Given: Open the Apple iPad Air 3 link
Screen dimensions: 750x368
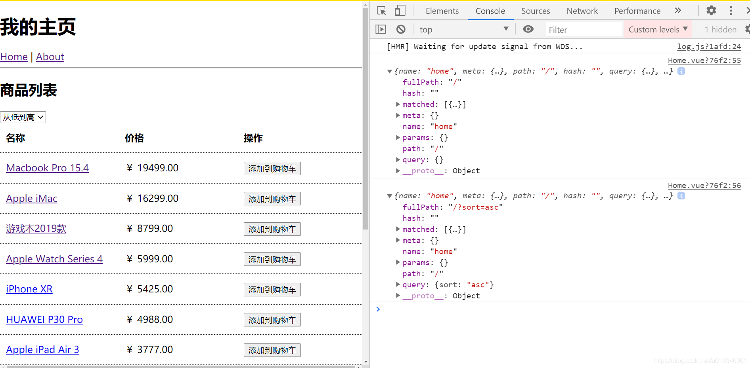Looking at the screenshot, I should coord(42,350).
